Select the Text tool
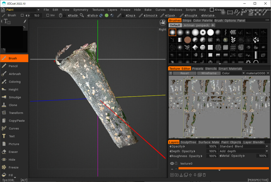 coord(14,136)
